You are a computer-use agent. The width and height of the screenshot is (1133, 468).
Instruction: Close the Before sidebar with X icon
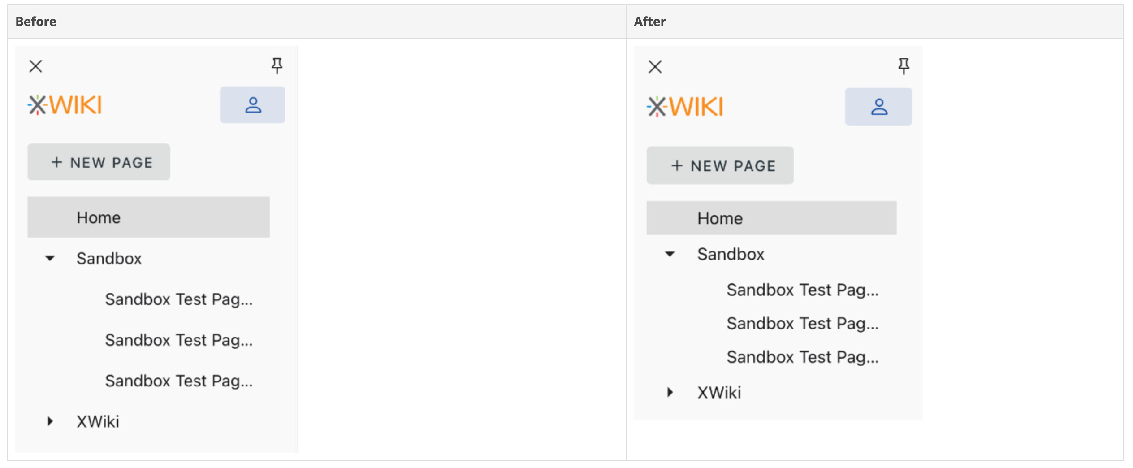(x=36, y=66)
